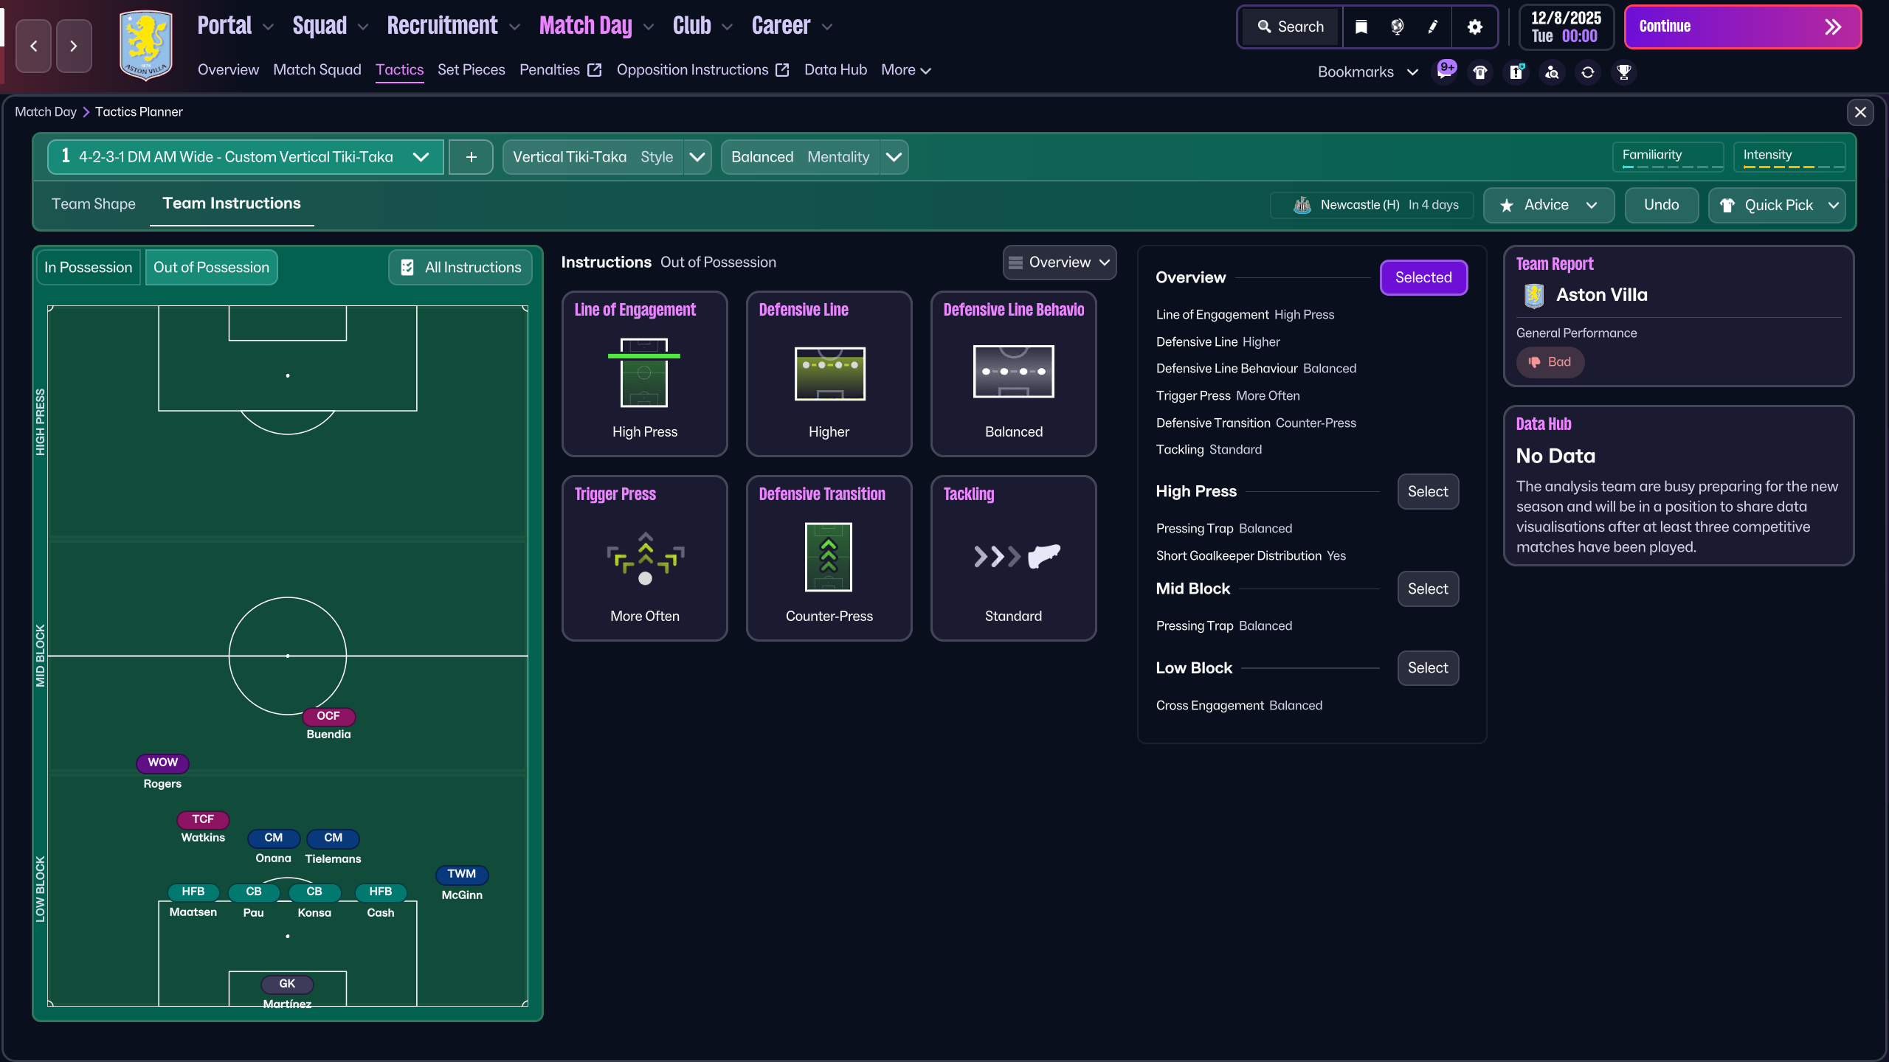Click Match Day in the breadcrumb
The image size is (1889, 1062).
46,112
